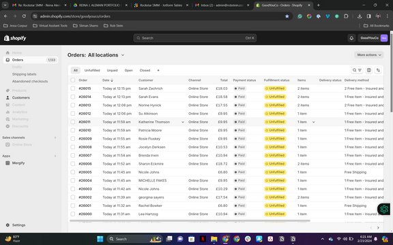
Task: Select the checkbox for order #26013
Action: click(73, 105)
